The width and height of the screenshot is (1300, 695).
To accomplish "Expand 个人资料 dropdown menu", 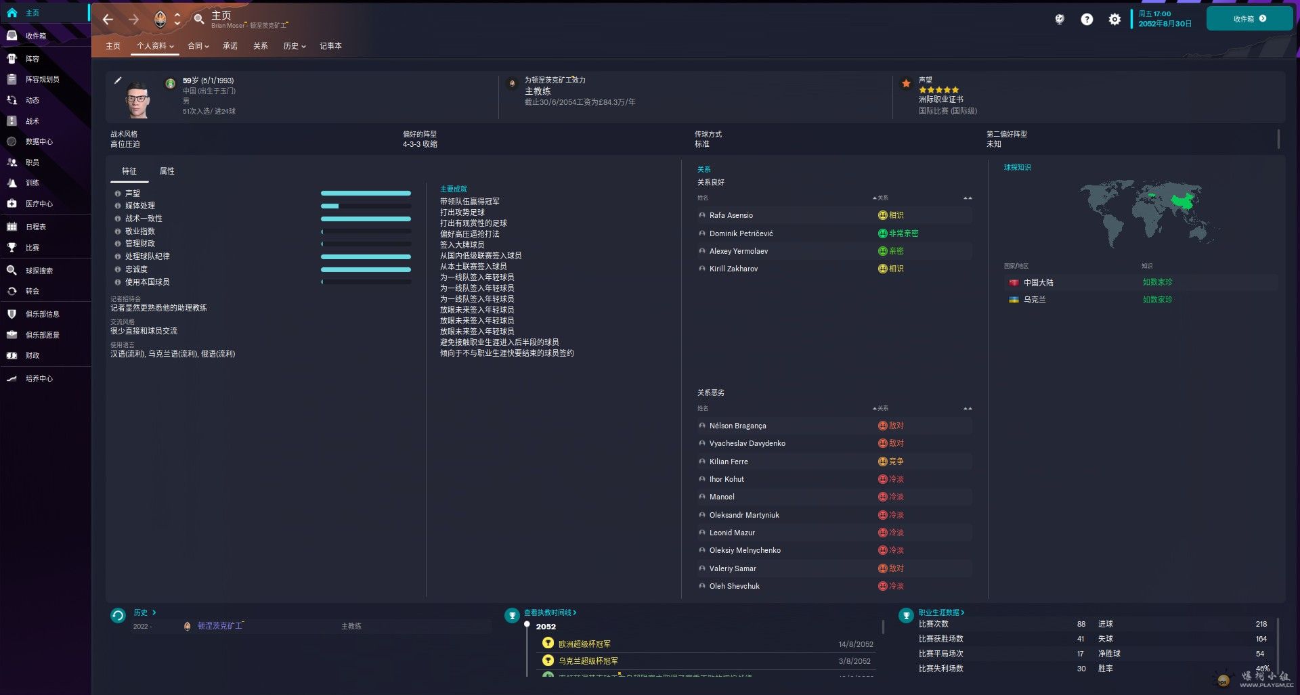I will click(x=155, y=46).
